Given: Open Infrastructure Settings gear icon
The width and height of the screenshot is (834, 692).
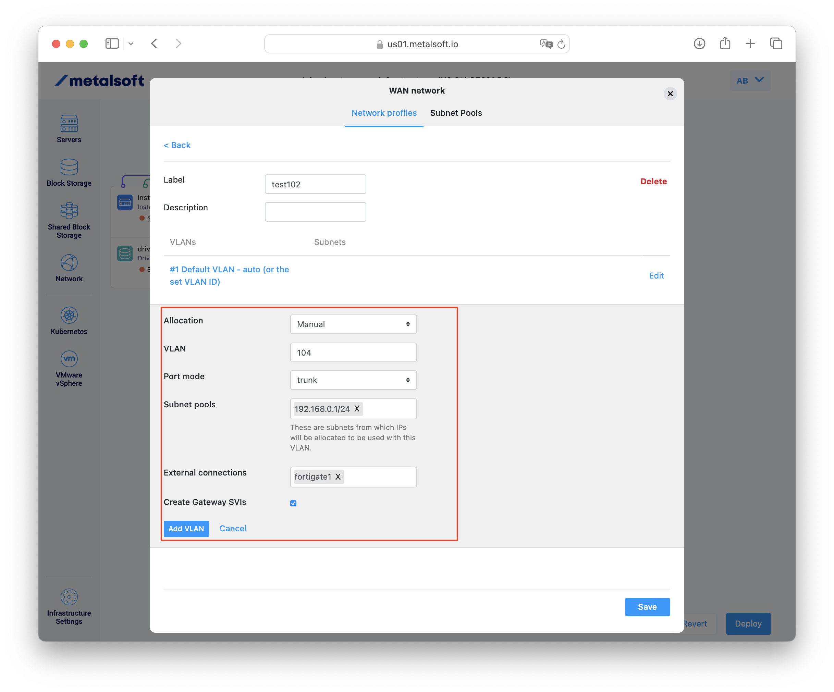Looking at the screenshot, I should [x=69, y=597].
